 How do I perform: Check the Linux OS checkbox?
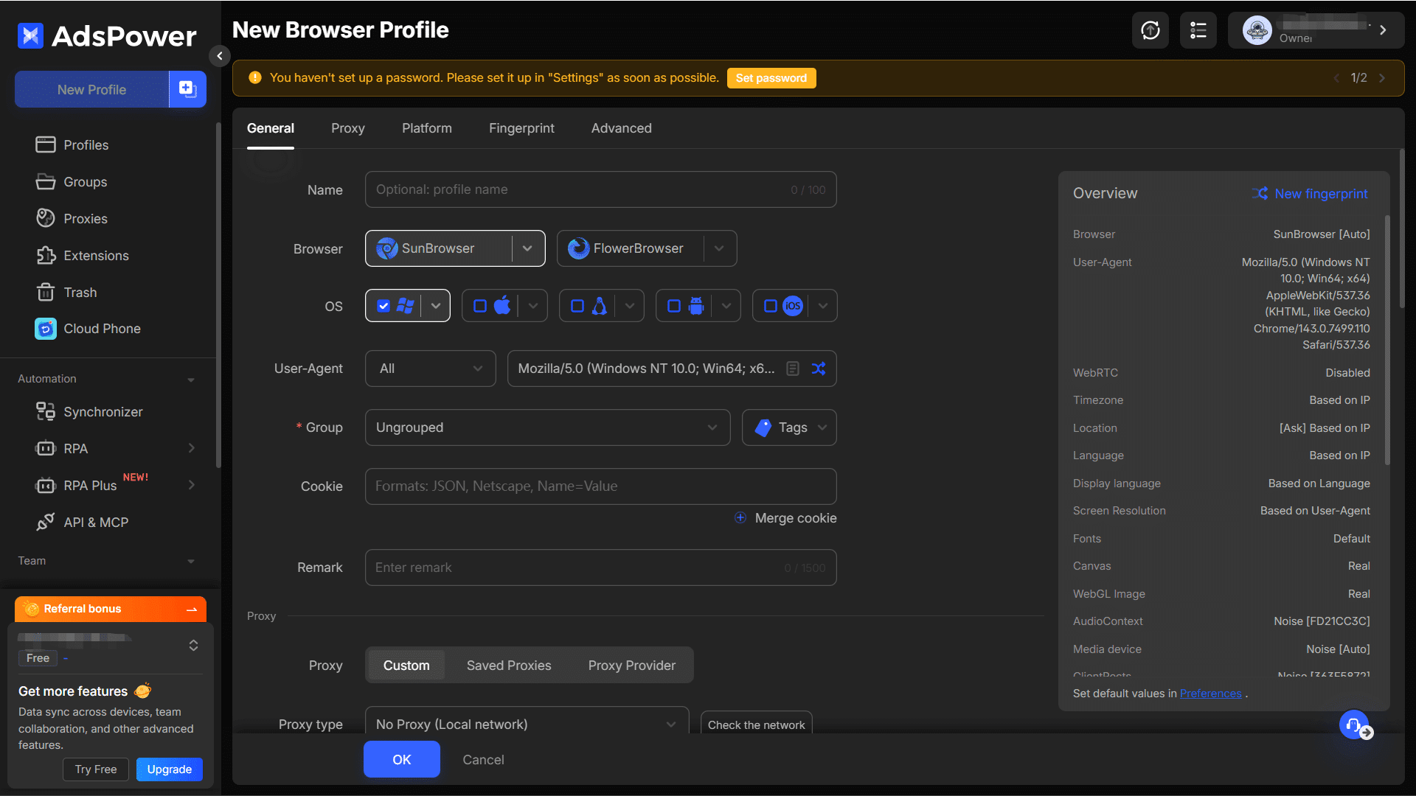pyautogui.click(x=577, y=306)
